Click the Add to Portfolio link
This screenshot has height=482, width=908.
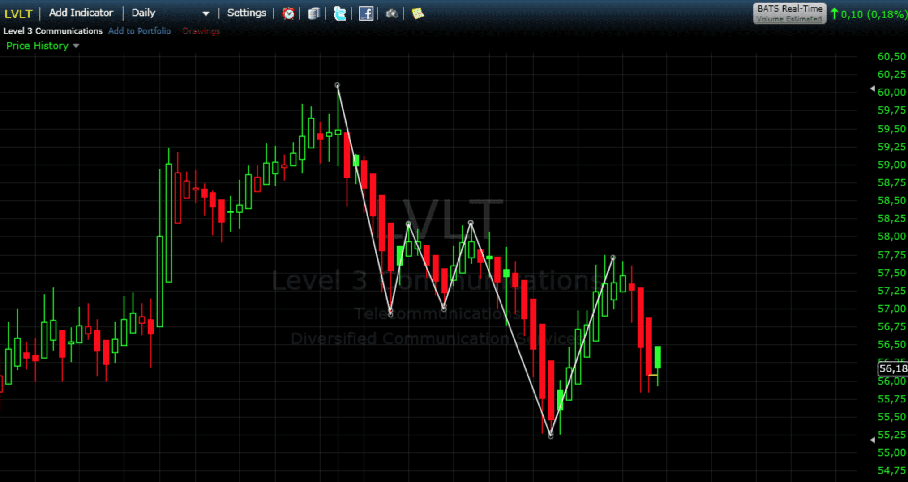[140, 31]
